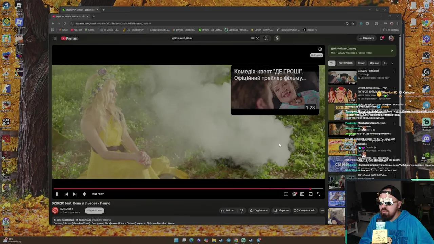Open Streamlabs Desktop shortcut

[426, 125]
